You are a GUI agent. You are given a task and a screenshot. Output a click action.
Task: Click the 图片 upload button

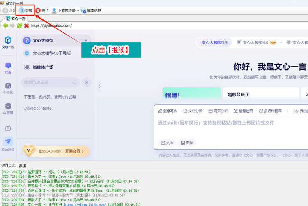click(187, 143)
